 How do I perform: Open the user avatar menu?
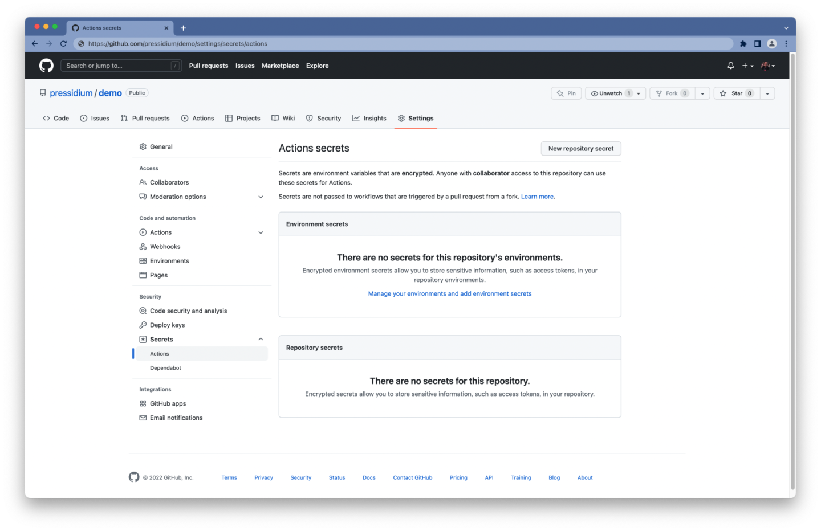pyautogui.click(x=768, y=66)
